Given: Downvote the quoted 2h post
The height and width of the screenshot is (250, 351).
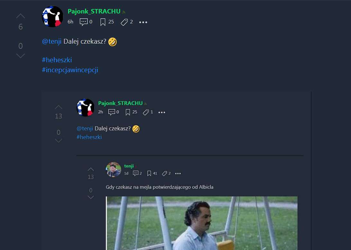Looking at the screenshot, I should pos(59,141).
